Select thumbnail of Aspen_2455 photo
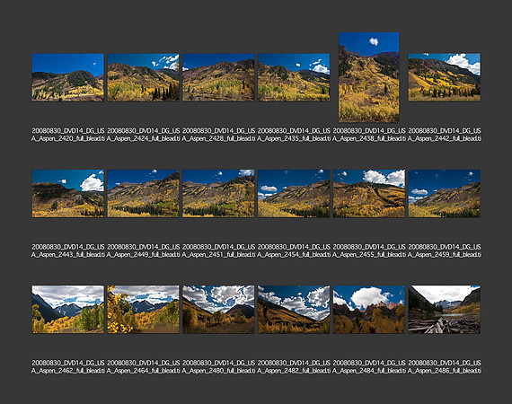 (x=369, y=194)
